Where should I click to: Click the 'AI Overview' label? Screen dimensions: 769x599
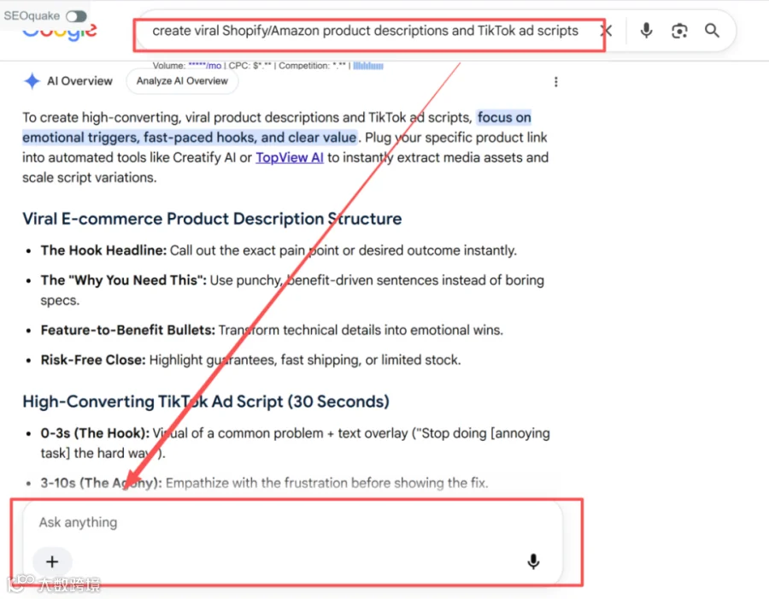(79, 81)
